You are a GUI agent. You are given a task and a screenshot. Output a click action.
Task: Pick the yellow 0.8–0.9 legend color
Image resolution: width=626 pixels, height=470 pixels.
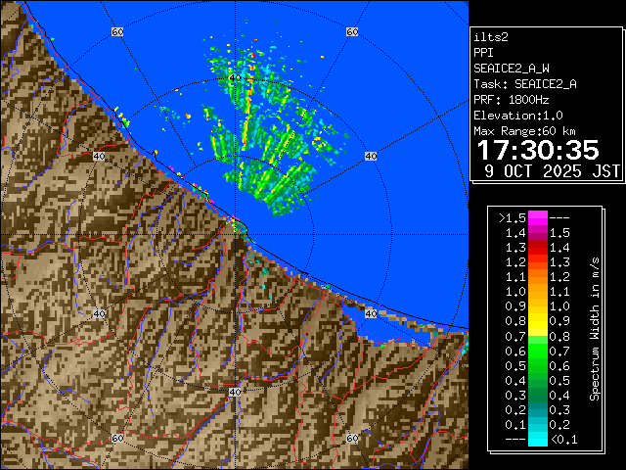click(x=537, y=320)
